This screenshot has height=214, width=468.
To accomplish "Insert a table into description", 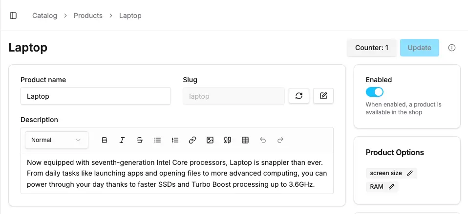I will tap(245, 140).
